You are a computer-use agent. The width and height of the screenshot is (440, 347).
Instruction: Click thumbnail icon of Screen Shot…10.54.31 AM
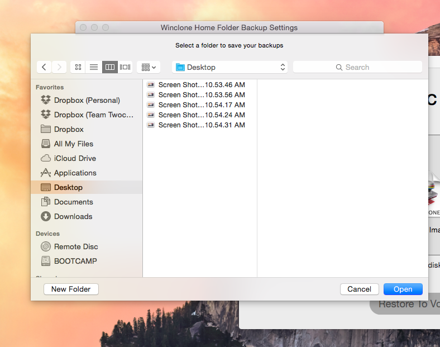click(x=151, y=125)
